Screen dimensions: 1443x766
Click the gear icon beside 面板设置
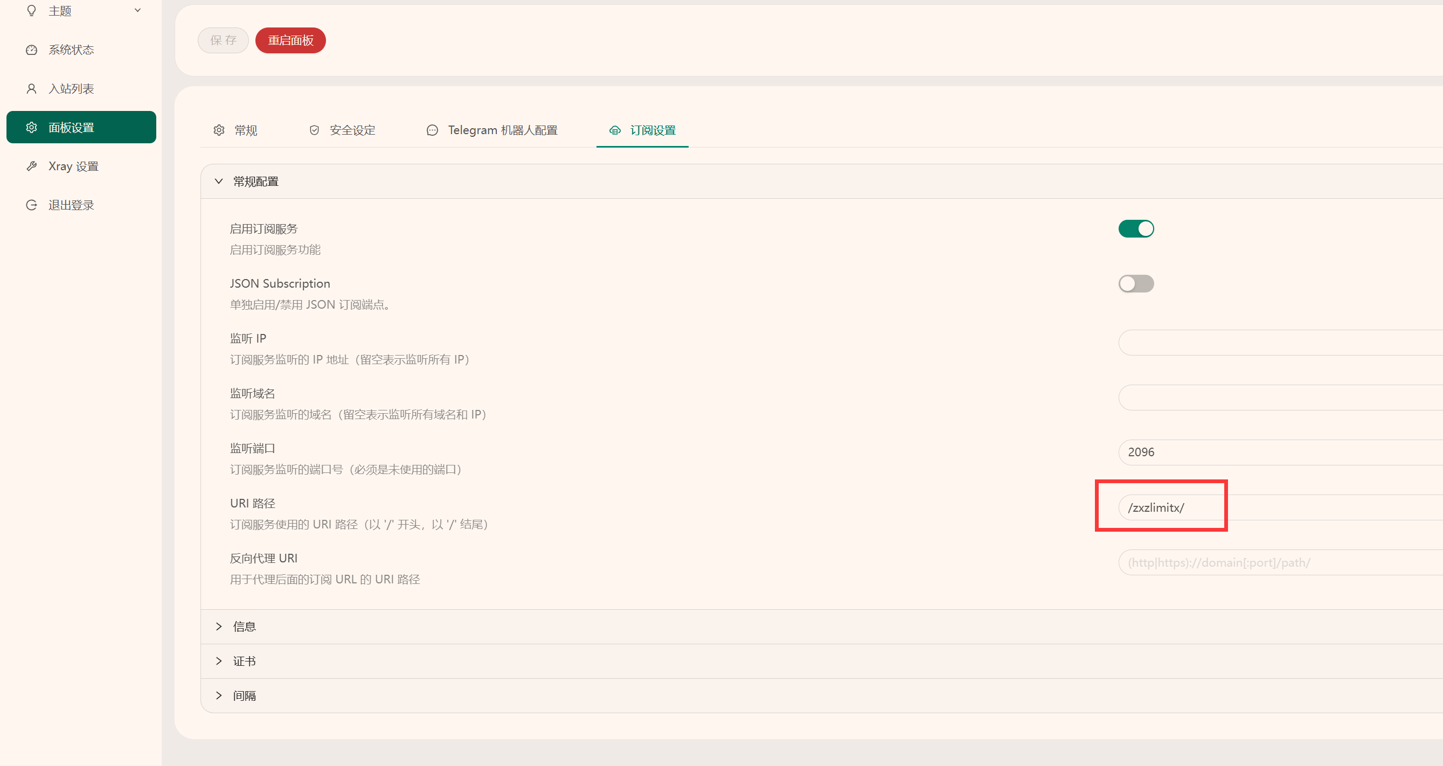tap(31, 127)
